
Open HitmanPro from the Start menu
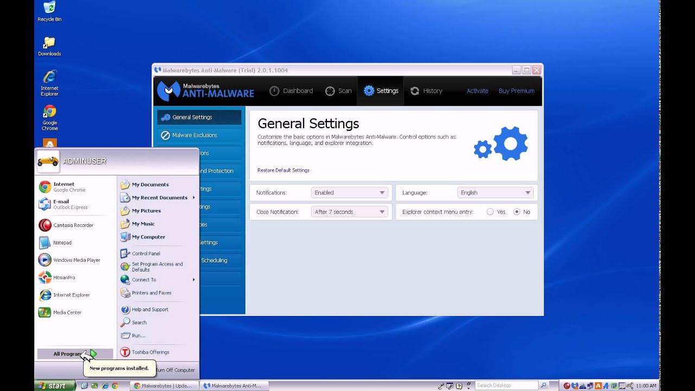pyautogui.click(x=76, y=278)
